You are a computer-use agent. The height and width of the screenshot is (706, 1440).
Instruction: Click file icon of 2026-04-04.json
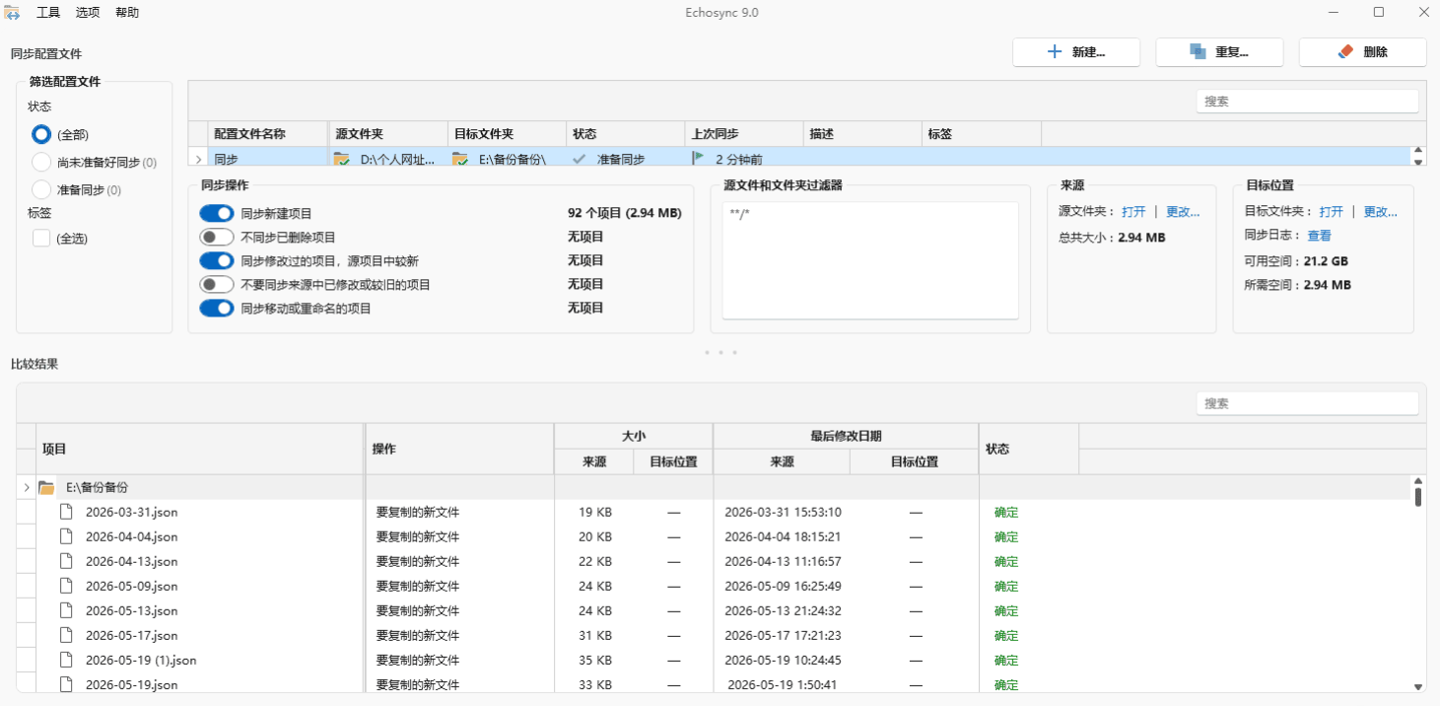[x=66, y=536]
